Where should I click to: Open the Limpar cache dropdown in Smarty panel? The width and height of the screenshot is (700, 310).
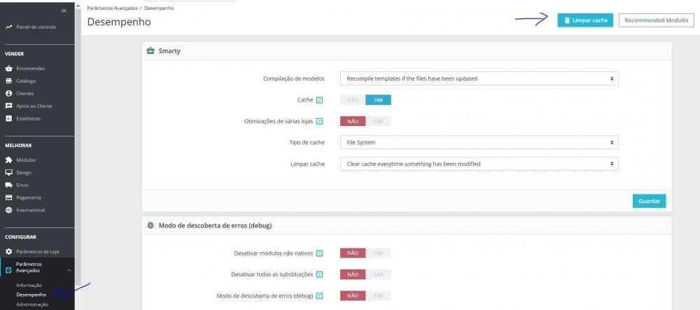[x=479, y=164]
